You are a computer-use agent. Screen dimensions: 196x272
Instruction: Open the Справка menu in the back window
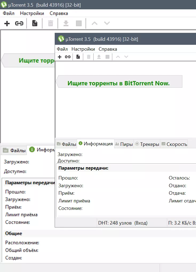tap(59, 13)
